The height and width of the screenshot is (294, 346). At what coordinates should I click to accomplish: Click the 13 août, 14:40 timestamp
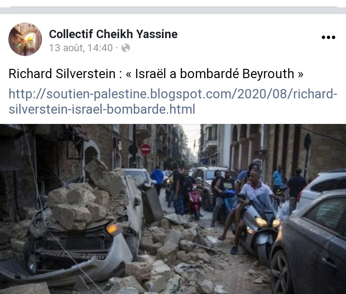(81, 48)
